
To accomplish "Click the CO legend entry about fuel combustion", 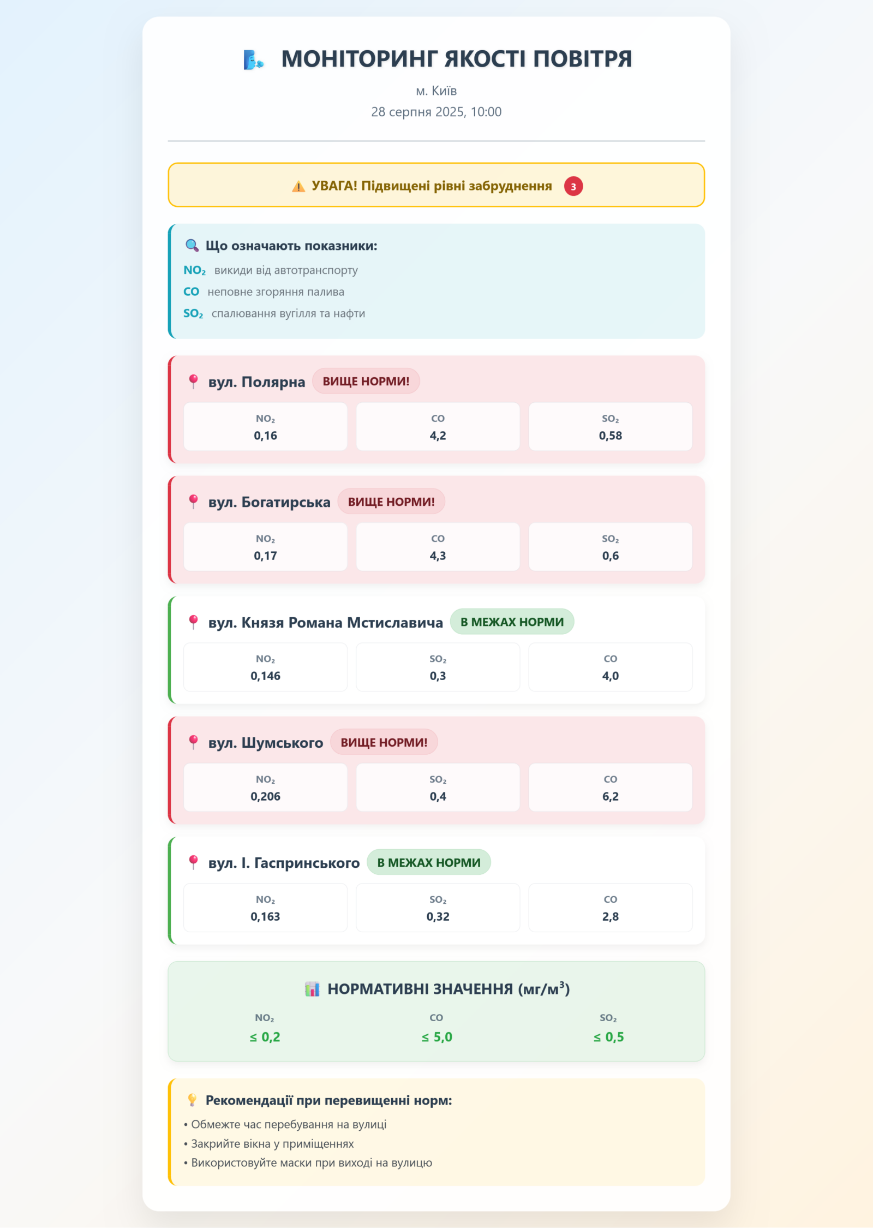I will coord(264,292).
